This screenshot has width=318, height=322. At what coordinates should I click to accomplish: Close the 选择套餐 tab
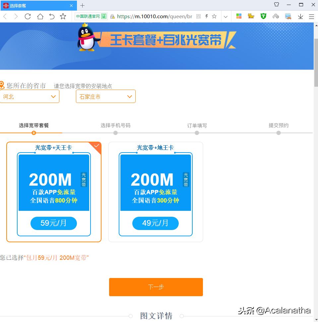(71, 6)
